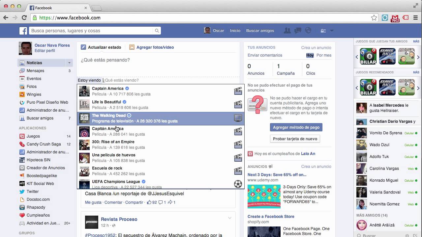The width and height of the screenshot is (422, 237).
Task: Select Escuela de rock suggestion
Action: (x=161, y=171)
